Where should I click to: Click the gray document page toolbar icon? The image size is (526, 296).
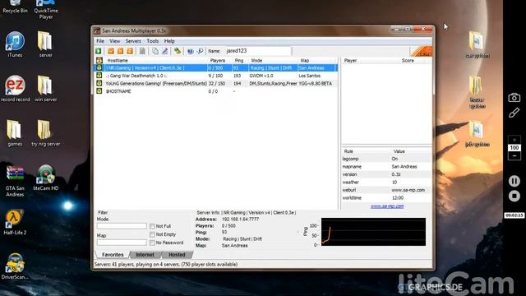pyautogui.click(x=142, y=51)
